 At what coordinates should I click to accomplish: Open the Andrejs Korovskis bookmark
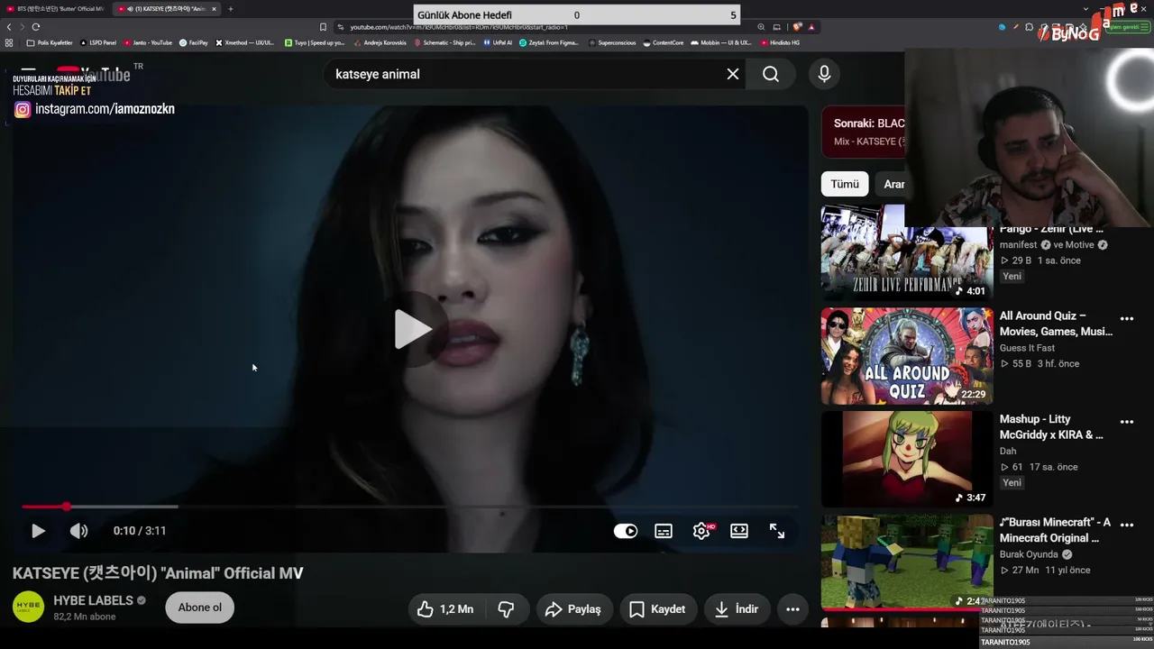coord(380,42)
